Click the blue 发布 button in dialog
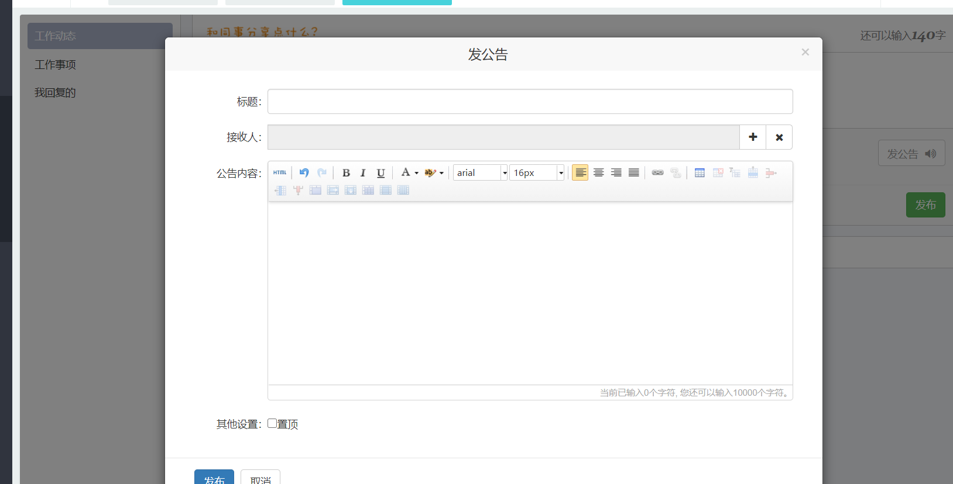 (x=214, y=477)
